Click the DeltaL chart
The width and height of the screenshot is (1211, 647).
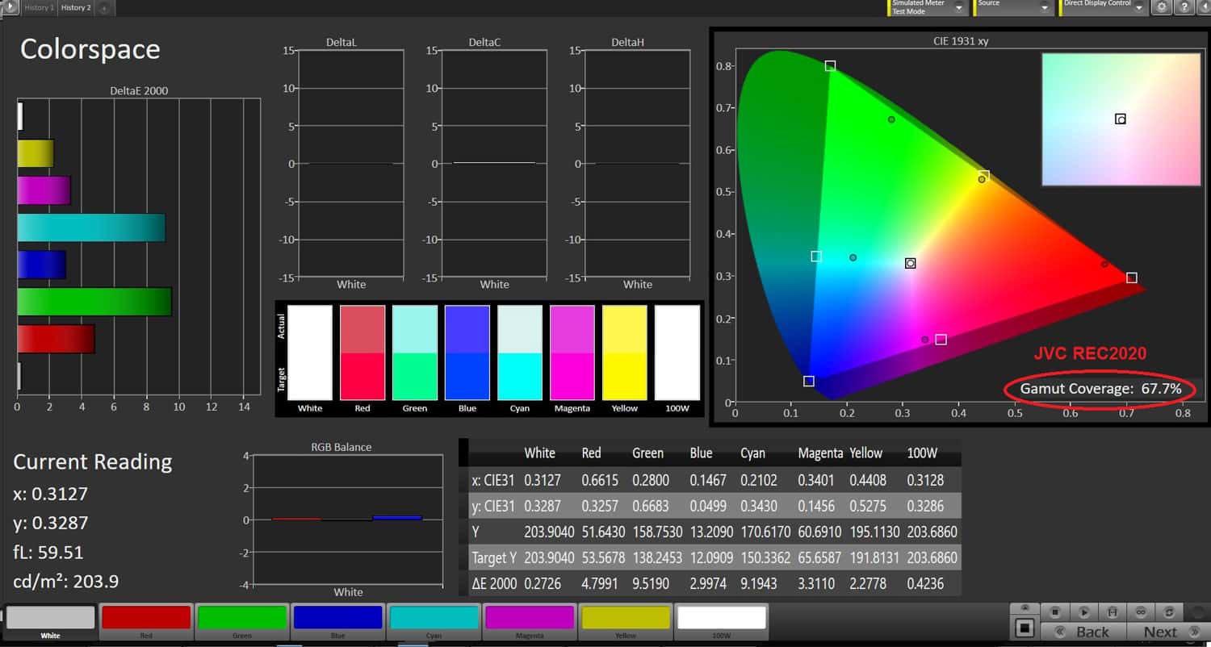click(x=350, y=164)
